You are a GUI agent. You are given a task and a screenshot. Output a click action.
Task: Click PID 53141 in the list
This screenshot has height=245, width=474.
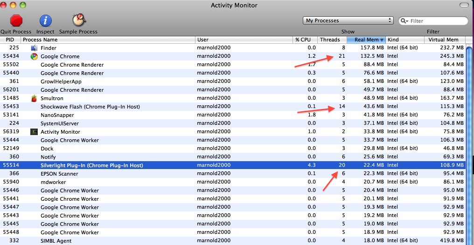pyautogui.click(x=11, y=115)
